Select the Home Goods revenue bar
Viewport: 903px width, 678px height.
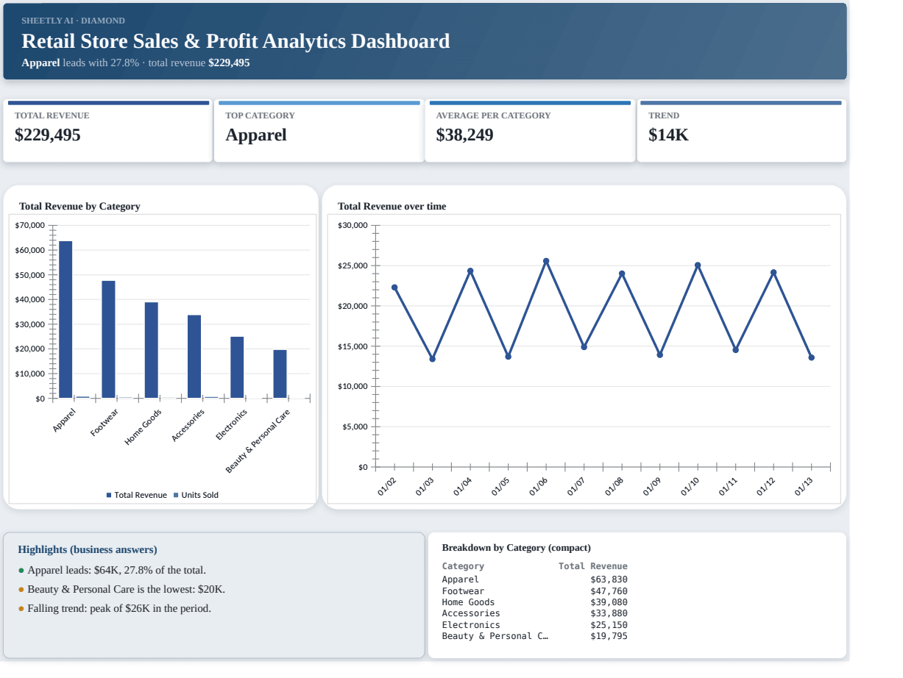pyautogui.click(x=151, y=350)
